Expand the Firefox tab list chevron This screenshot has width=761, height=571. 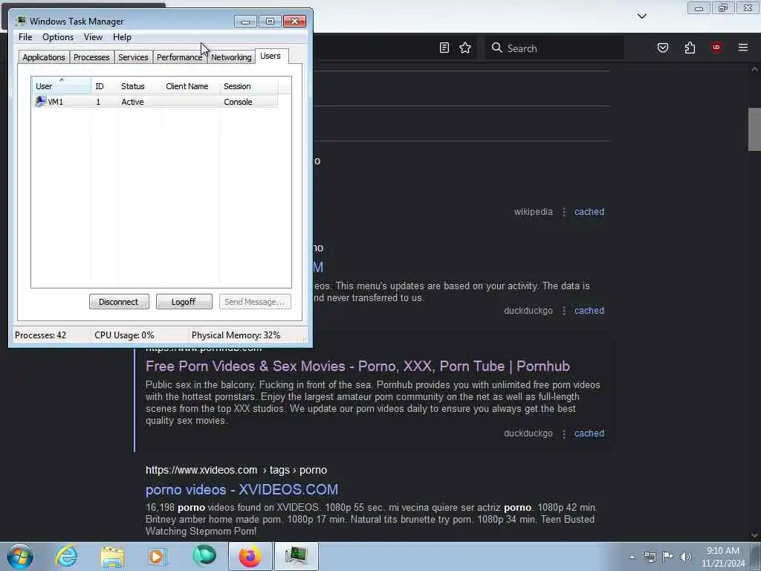[641, 16]
